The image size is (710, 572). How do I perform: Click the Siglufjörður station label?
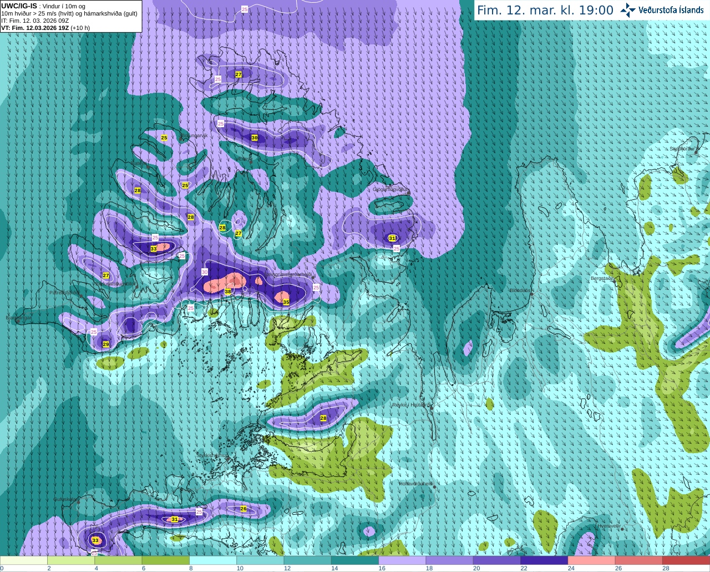pyautogui.click(x=682, y=149)
